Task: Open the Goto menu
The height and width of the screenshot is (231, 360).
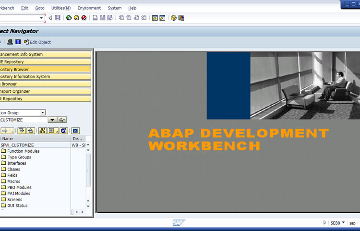Action: click(40, 8)
